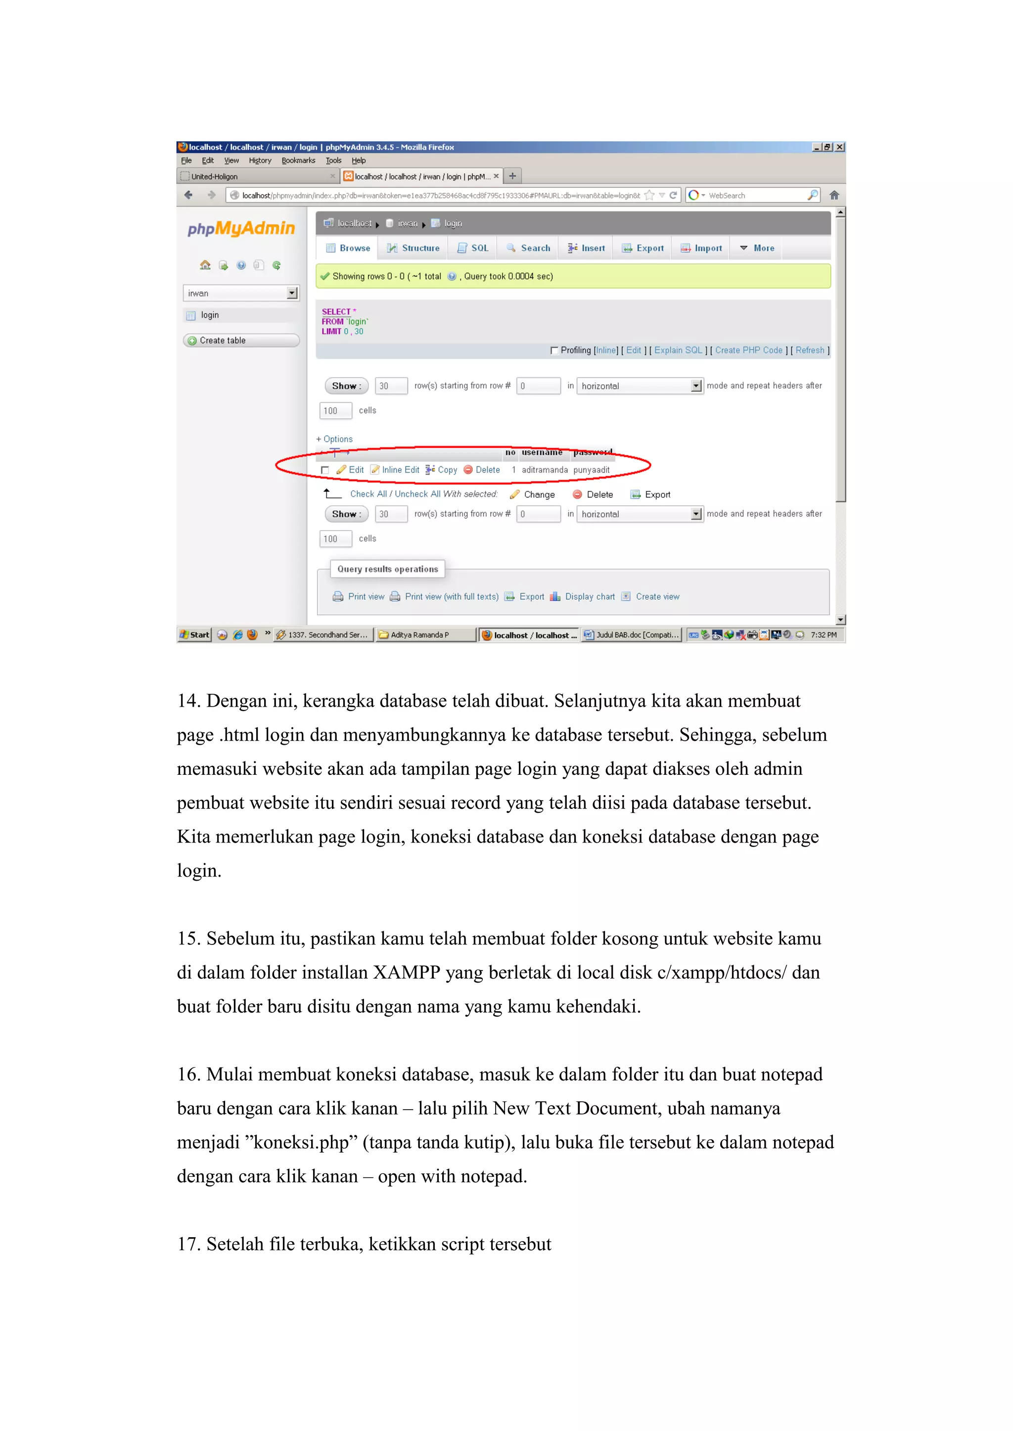Click the login table icon in the sidebar

191,315
